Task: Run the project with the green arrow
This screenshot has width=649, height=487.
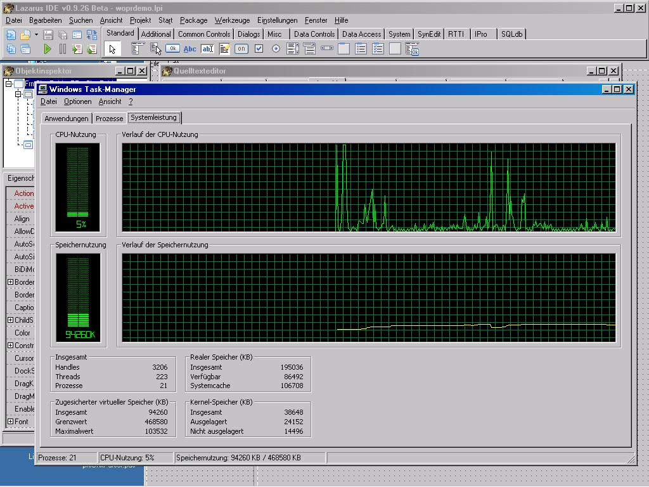Action: coord(48,49)
